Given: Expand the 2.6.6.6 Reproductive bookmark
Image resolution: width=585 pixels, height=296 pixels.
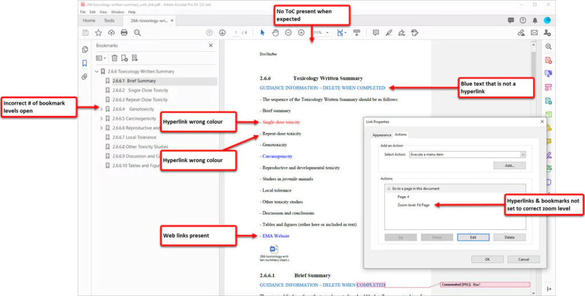Looking at the screenshot, I should pos(102,128).
